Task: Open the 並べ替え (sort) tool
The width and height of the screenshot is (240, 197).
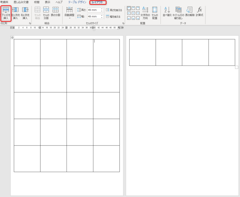Action: tap(167, 13)
